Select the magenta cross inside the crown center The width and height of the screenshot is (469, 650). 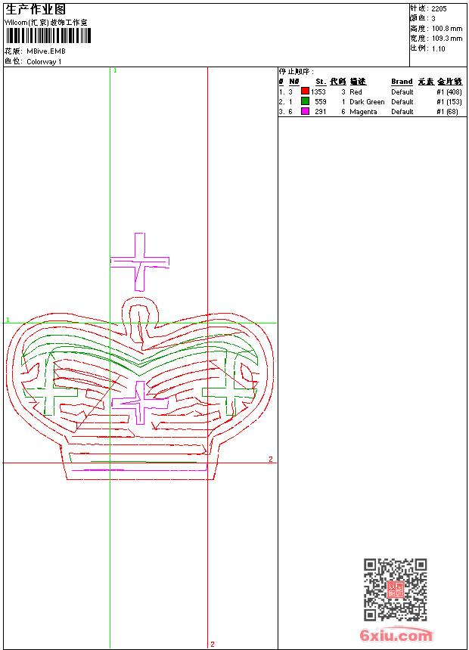click(140, 403)
